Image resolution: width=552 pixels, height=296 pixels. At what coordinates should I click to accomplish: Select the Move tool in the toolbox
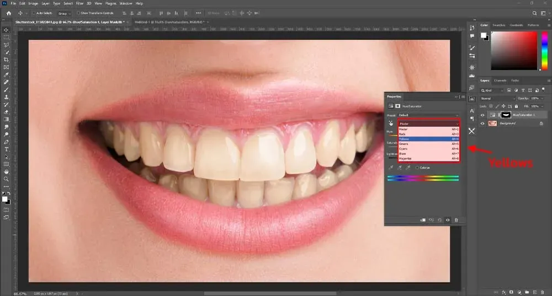point(6,30)
